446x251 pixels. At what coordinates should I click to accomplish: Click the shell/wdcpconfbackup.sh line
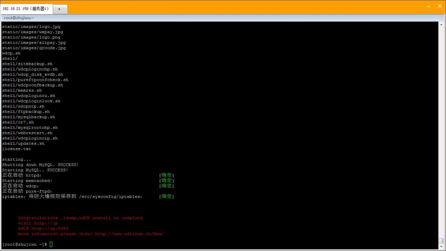pyautogui.click(x=32, y=85)
